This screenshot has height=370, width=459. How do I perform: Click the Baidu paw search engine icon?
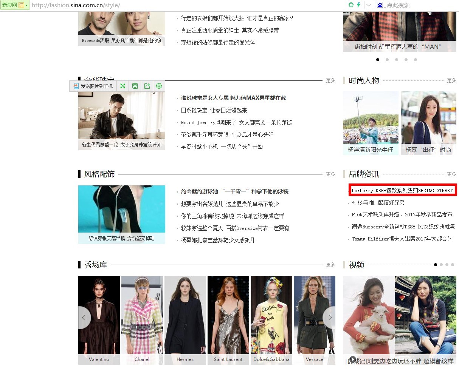click(x=380, y=5)
